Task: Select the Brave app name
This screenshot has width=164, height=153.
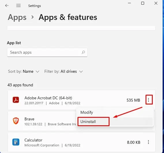Action: coord(29,119)
